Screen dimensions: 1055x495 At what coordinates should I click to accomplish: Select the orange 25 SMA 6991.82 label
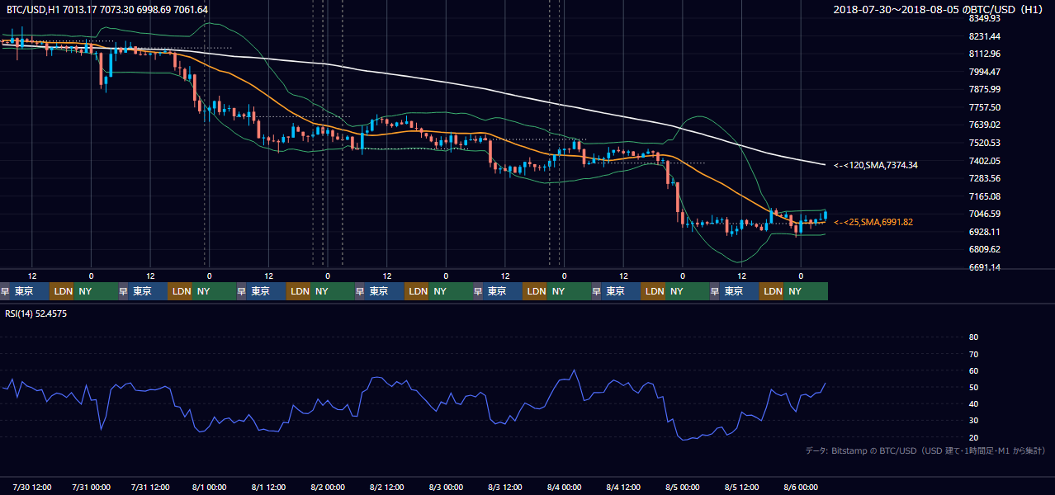pyautogui.click(x=873, y=222)
